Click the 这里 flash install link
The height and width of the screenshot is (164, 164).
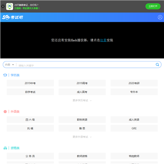[103, 40]
